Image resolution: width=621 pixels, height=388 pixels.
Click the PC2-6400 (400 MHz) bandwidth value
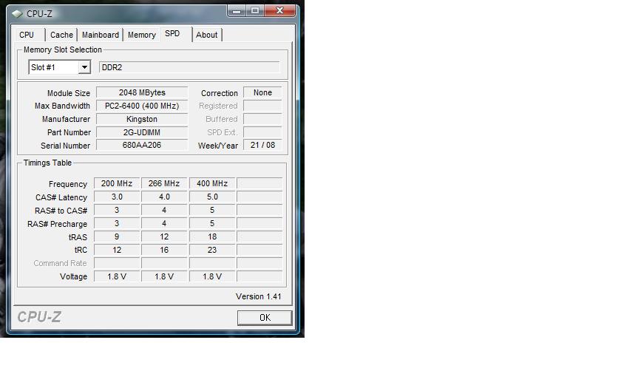(142, 106)
